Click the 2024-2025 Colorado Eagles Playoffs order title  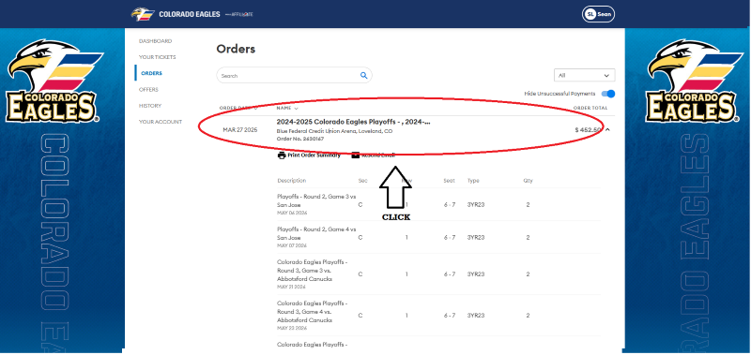tap(353, 122)
